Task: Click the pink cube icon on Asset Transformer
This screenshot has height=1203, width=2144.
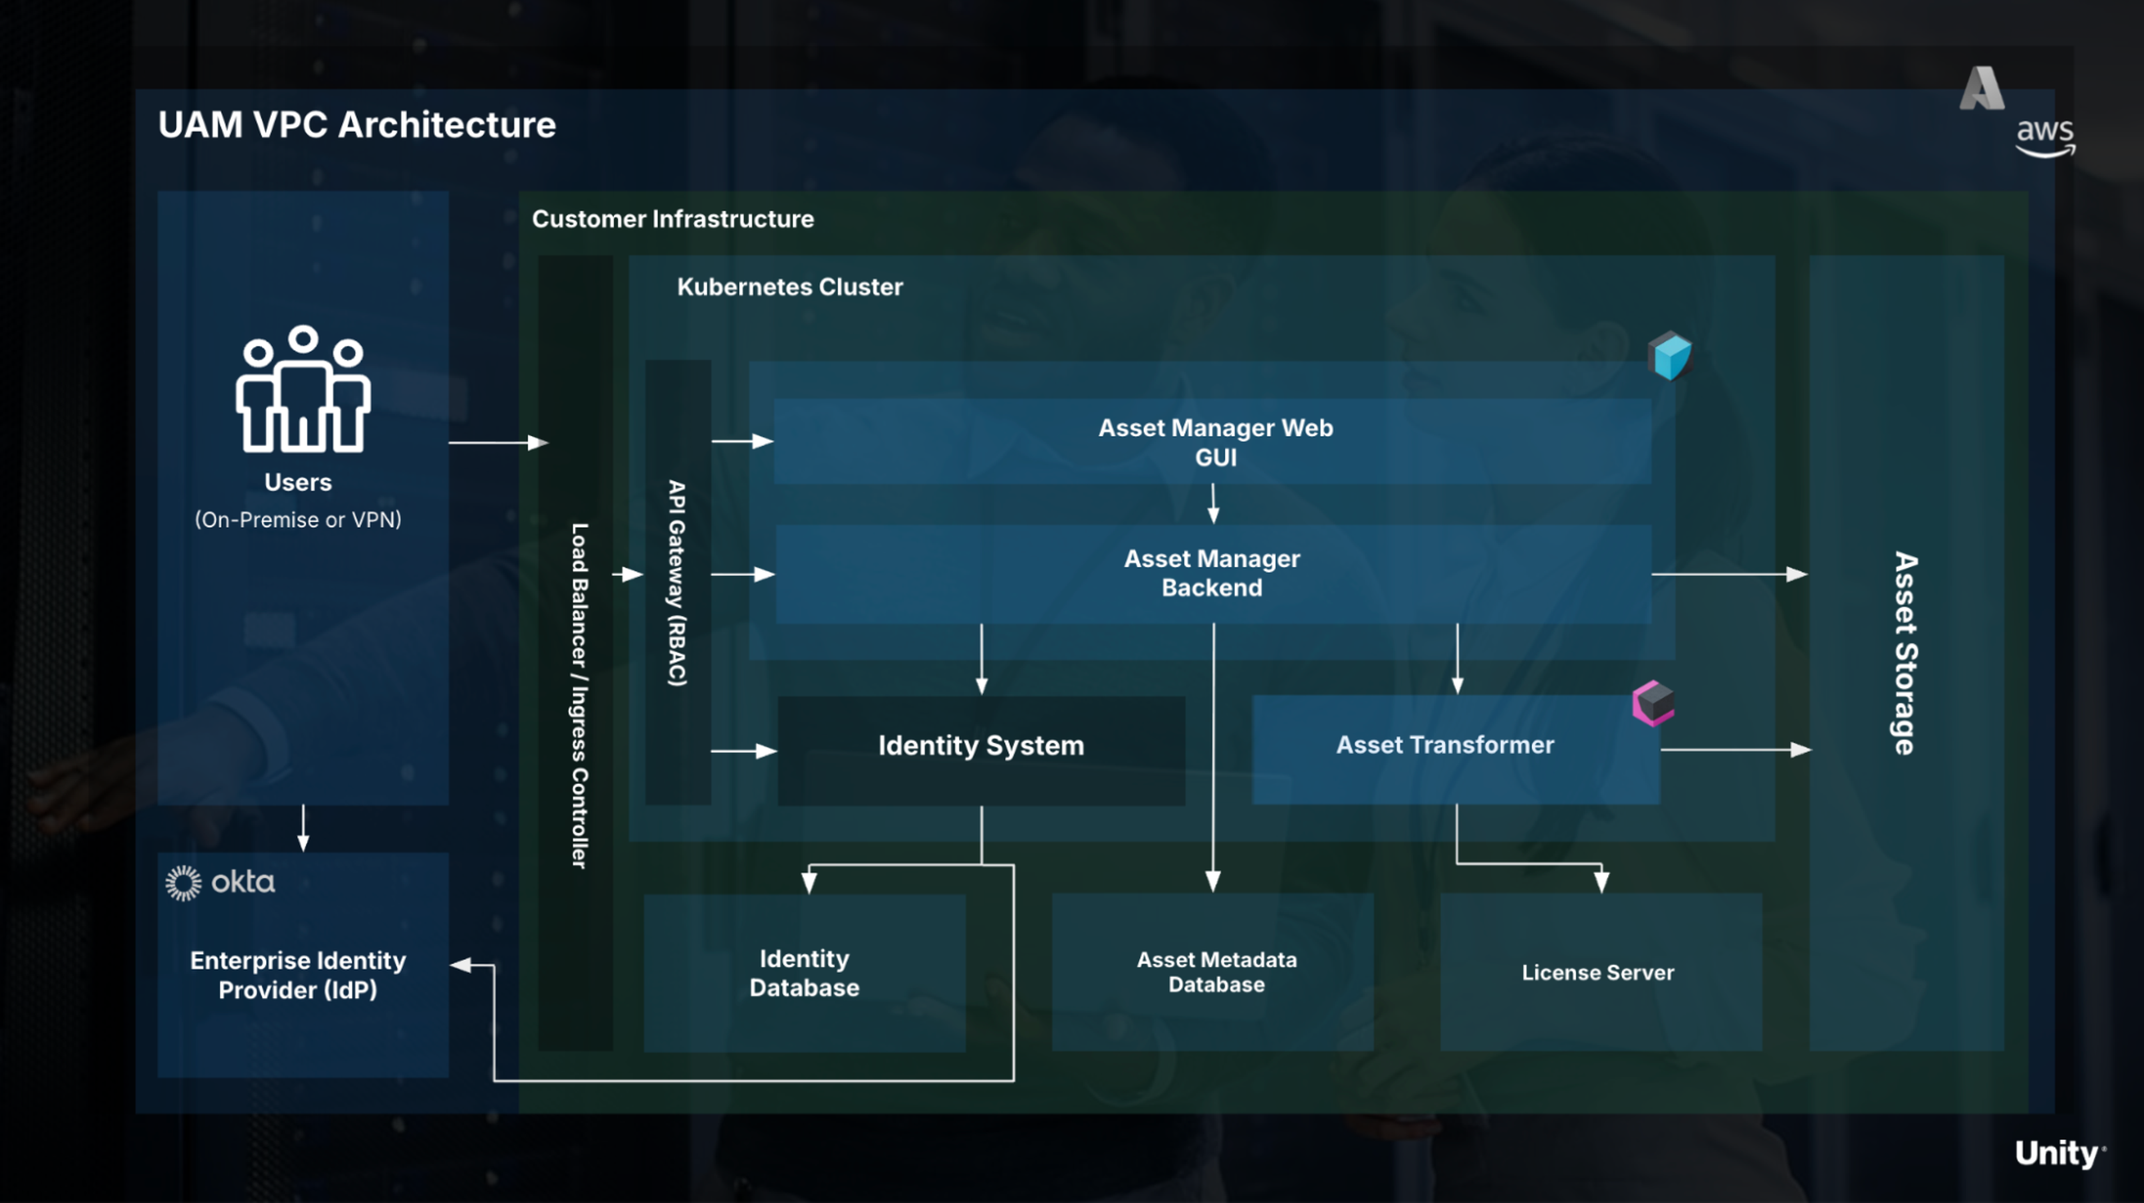Action: (x=1653, y=702)
